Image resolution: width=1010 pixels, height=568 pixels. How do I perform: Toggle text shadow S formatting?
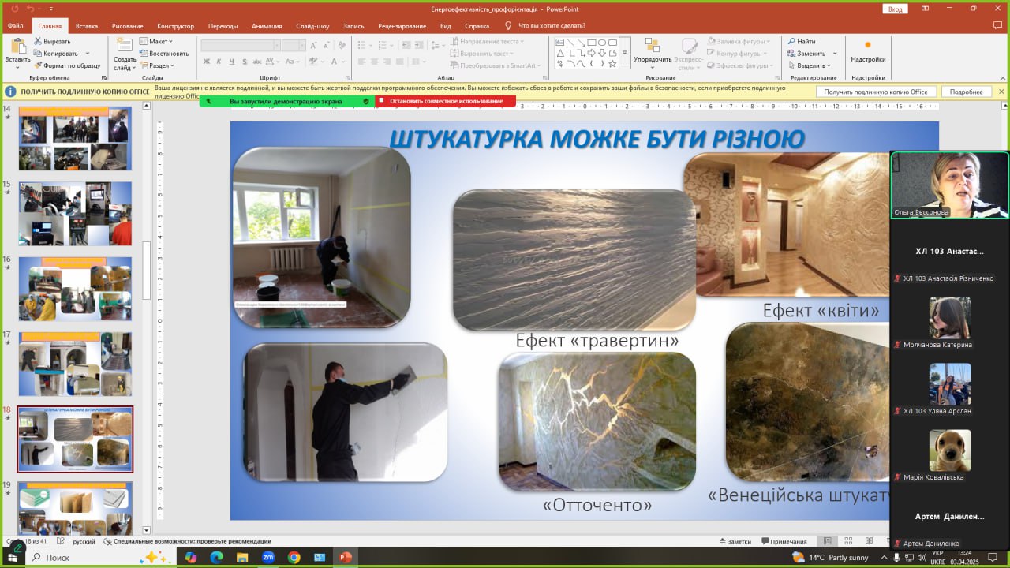coord(245,62)
